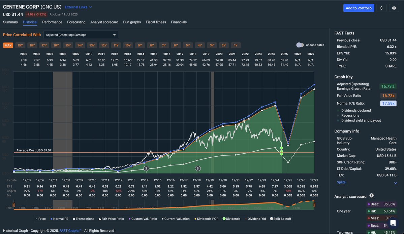Select the Historical tab
The height and width of the screenshot is (234, 404).
30,22
